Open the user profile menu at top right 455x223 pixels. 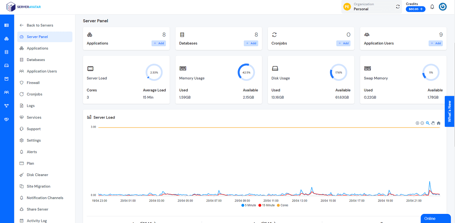(x=443, y=6)
